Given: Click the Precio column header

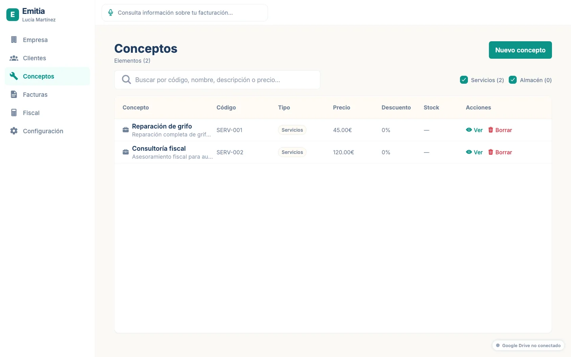Looking at the screenshot, I should pos(341,107).
